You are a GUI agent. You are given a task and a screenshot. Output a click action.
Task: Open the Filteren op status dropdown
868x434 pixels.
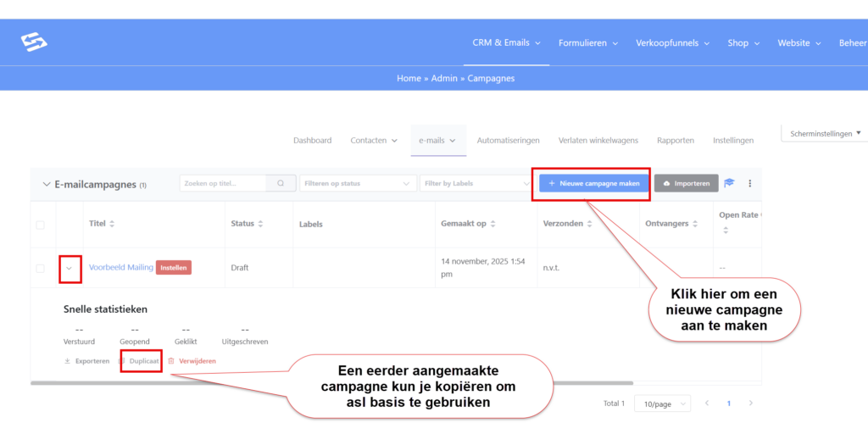click(357, 183)
